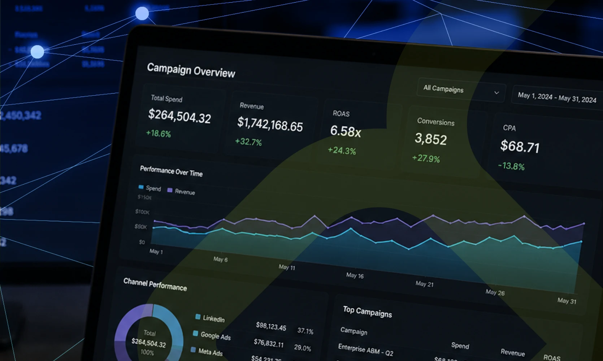This screenshot has height=361, width=603.
Task: Click the Google Ads legend color square
Action: tap(195, 333)
